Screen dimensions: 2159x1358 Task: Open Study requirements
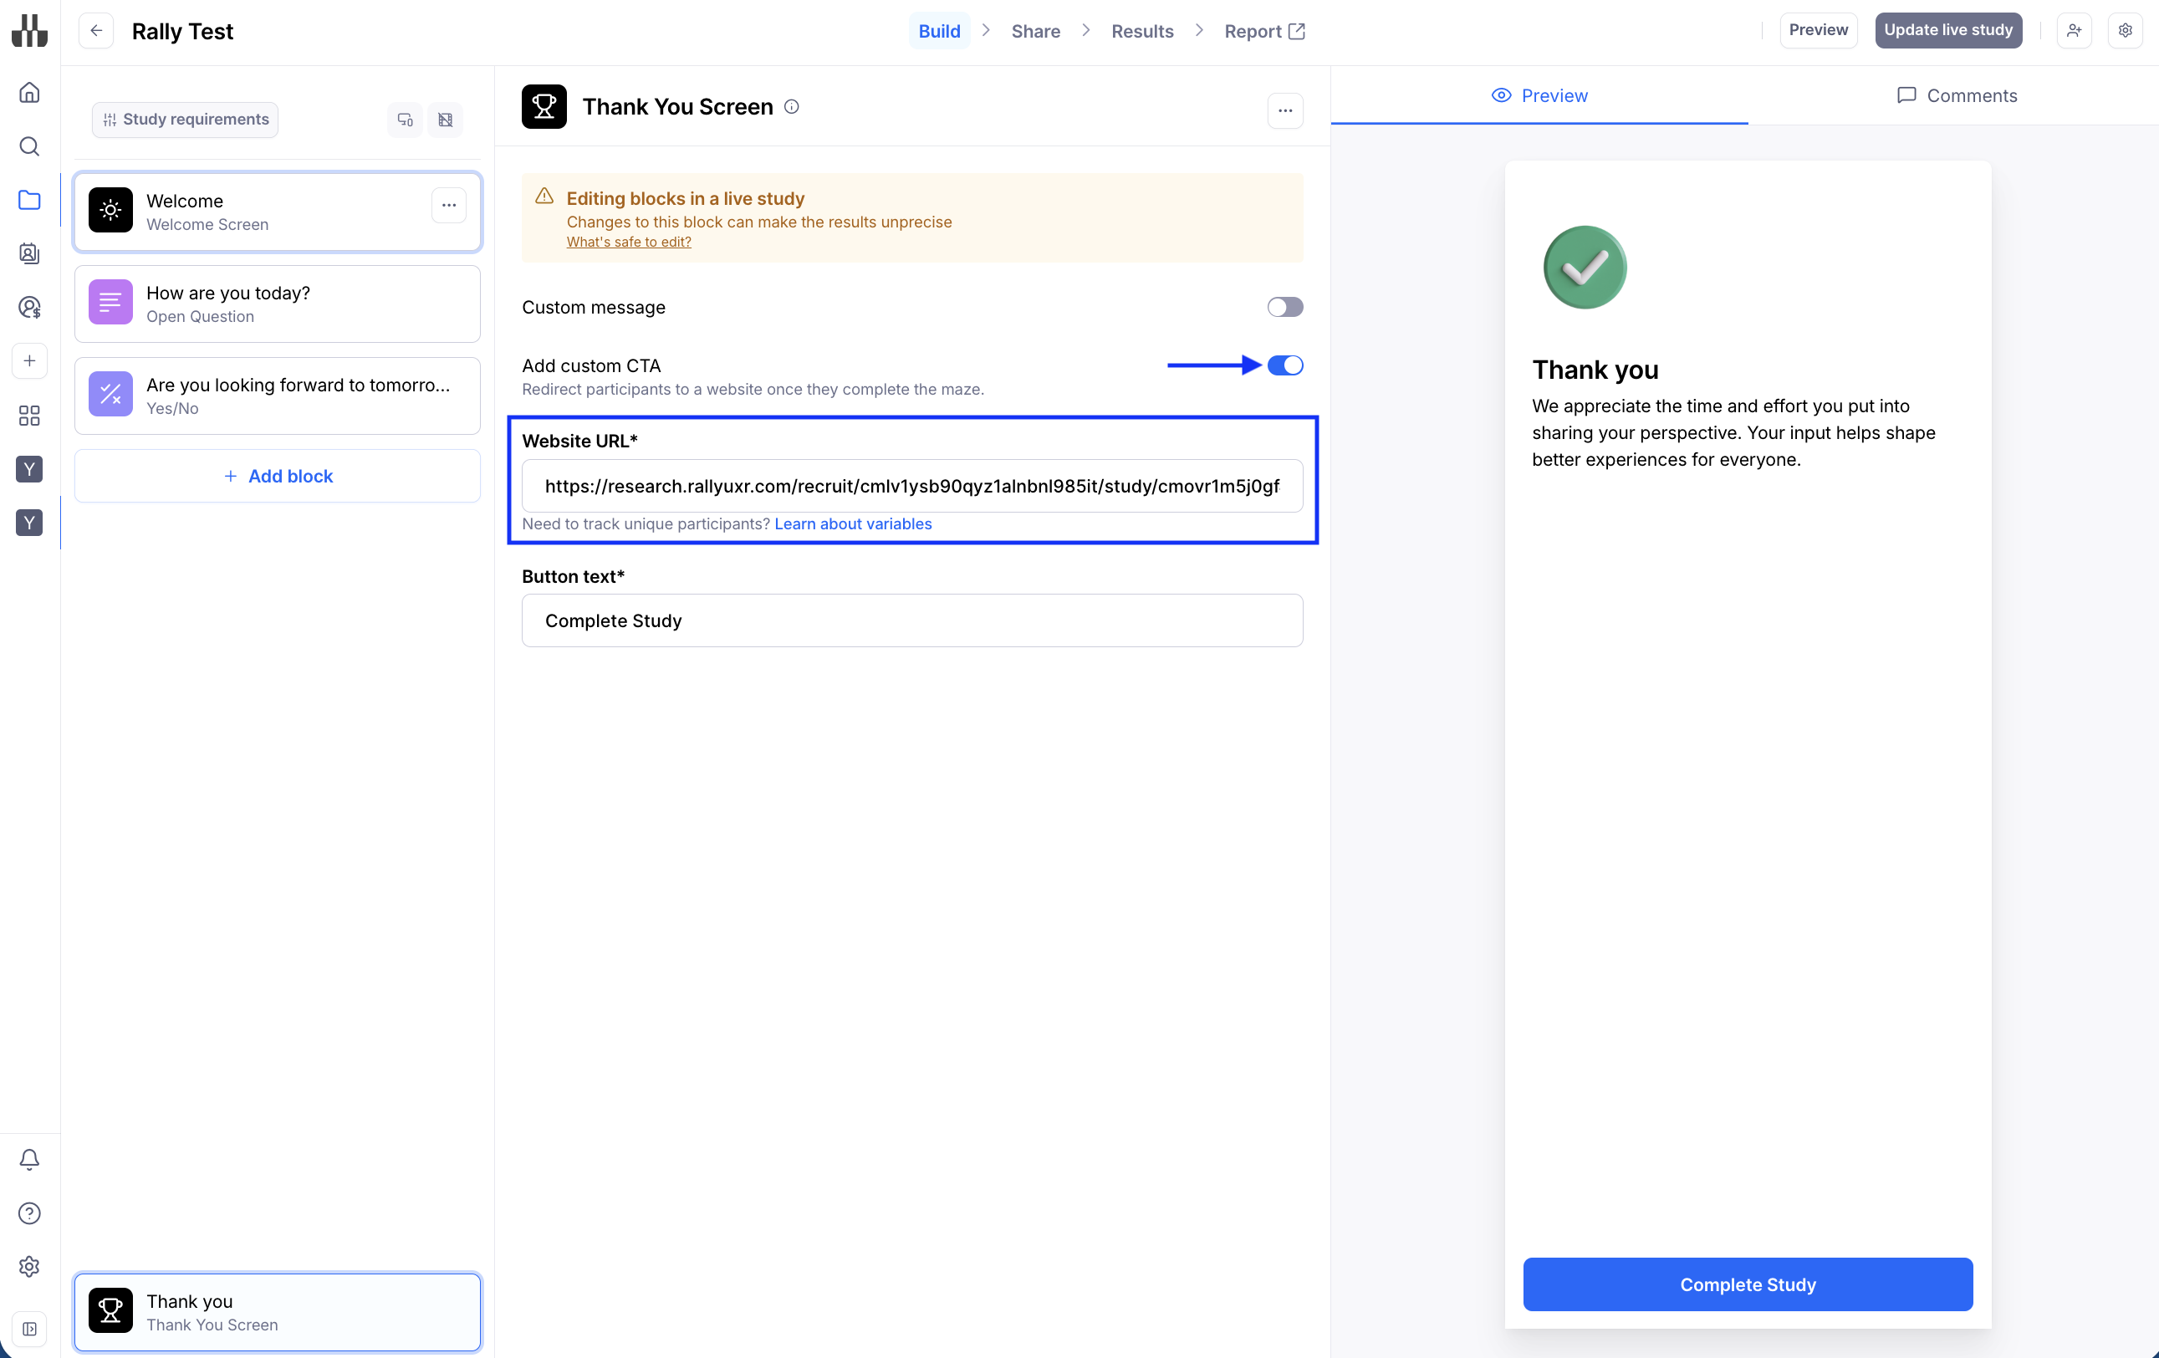(186, 120)
